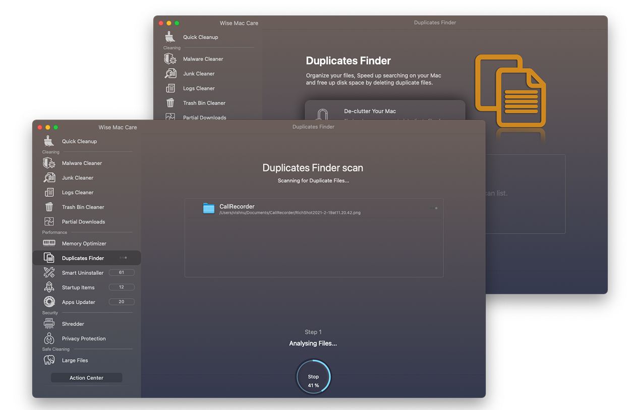Click the Quick Cleanup broom icon in back window
The width and height of the screenshot is (633, 410).
point(170,37)
